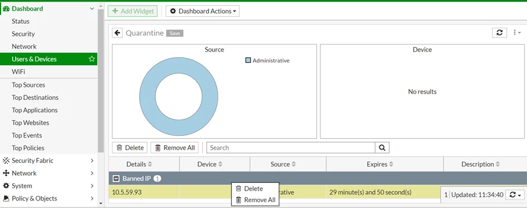The image size is (527, 208).
Task: Click the Administrative legend color swatch
Action: click(x=248, y=61)
